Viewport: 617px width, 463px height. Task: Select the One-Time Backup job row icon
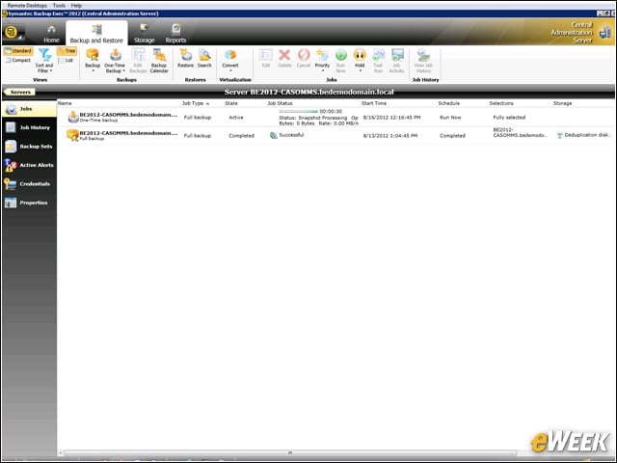(73, 117)
